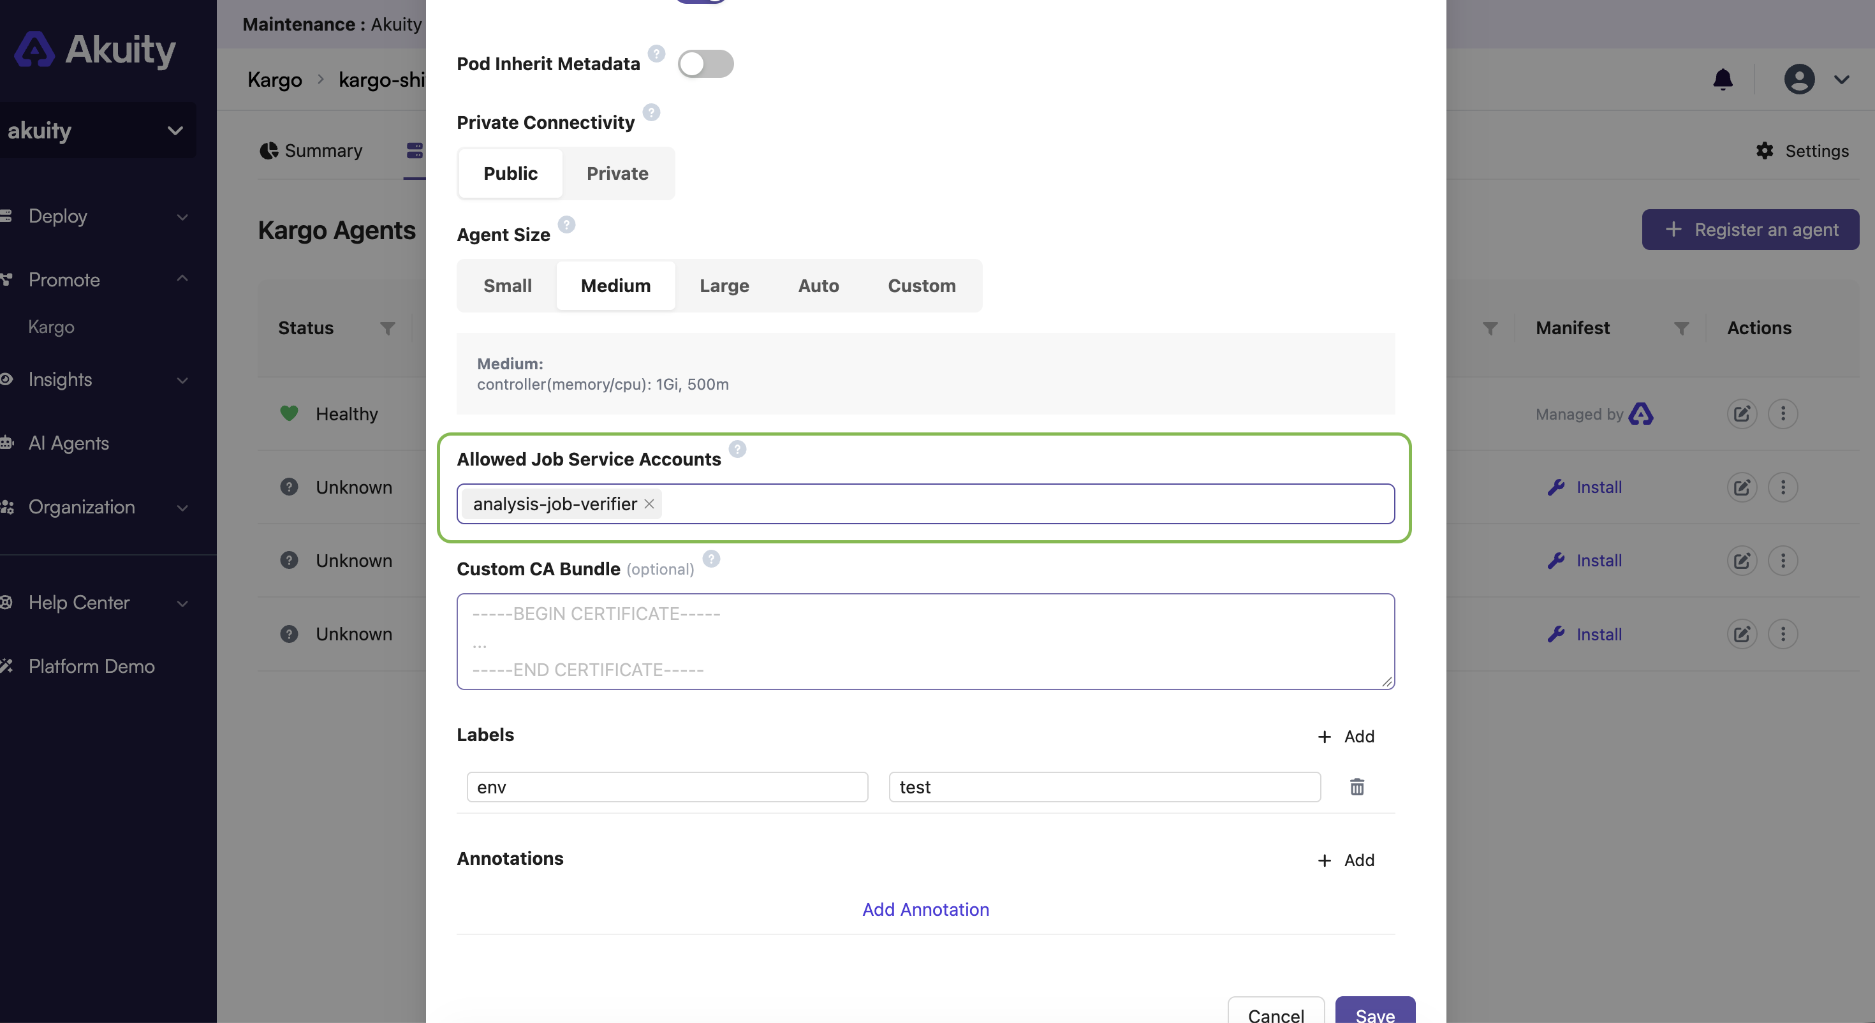The height and width of the screenshot is (1023, 1875).
Task: Select Private connectivity option
Action: pos(617,173)
